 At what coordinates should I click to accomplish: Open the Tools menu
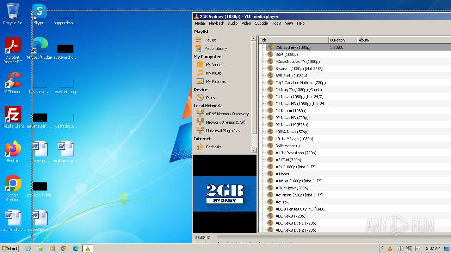click(x=277, y=23)
